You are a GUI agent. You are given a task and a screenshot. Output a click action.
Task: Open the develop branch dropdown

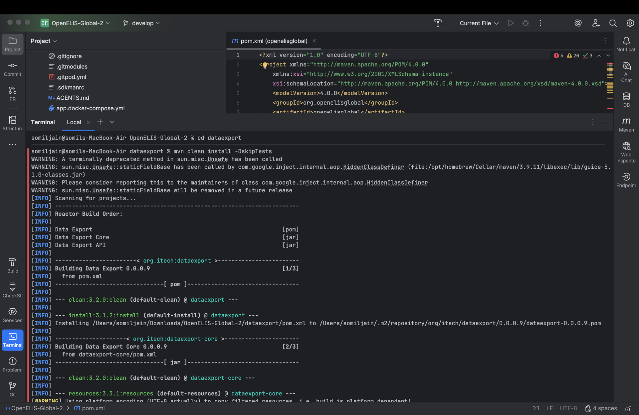(x=141, y=23)
